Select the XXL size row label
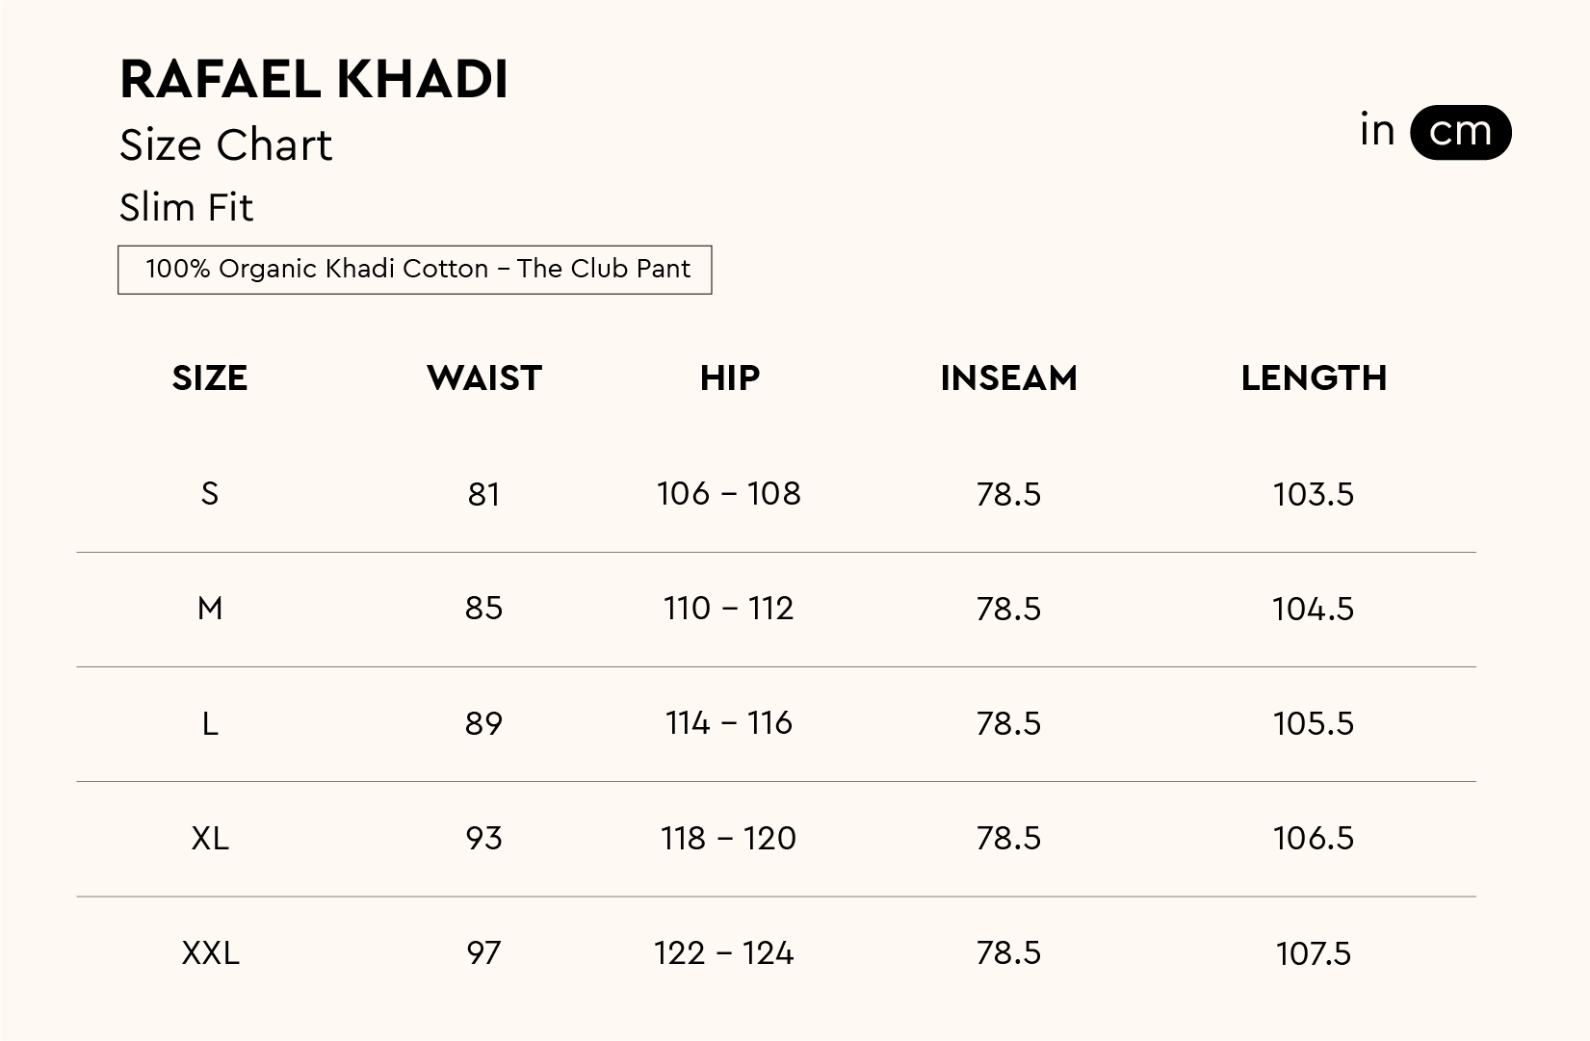The width and height of the screenshot is (1590, 1041). coord(210,953)
